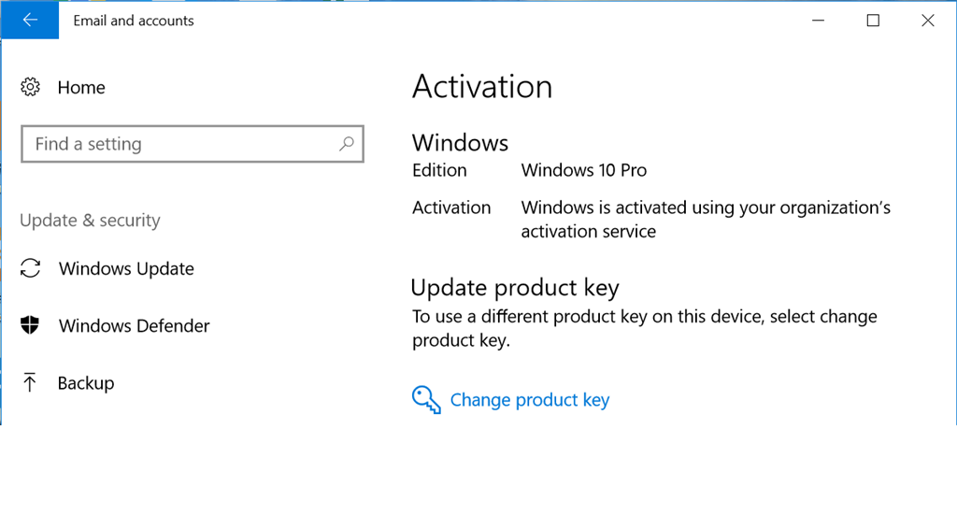This screenshot has width=957, height=515.
Task: Click the Home gear icon
Action: point(30,87)
